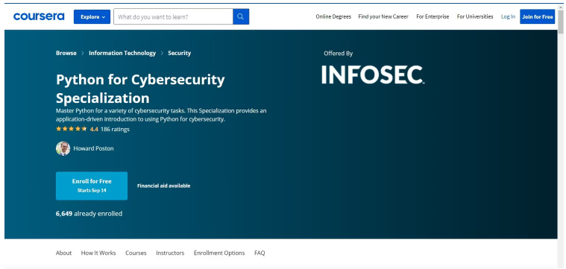Select Browse in the breadcrumb
Screen dimensions: 566x269
coord(66,53)
